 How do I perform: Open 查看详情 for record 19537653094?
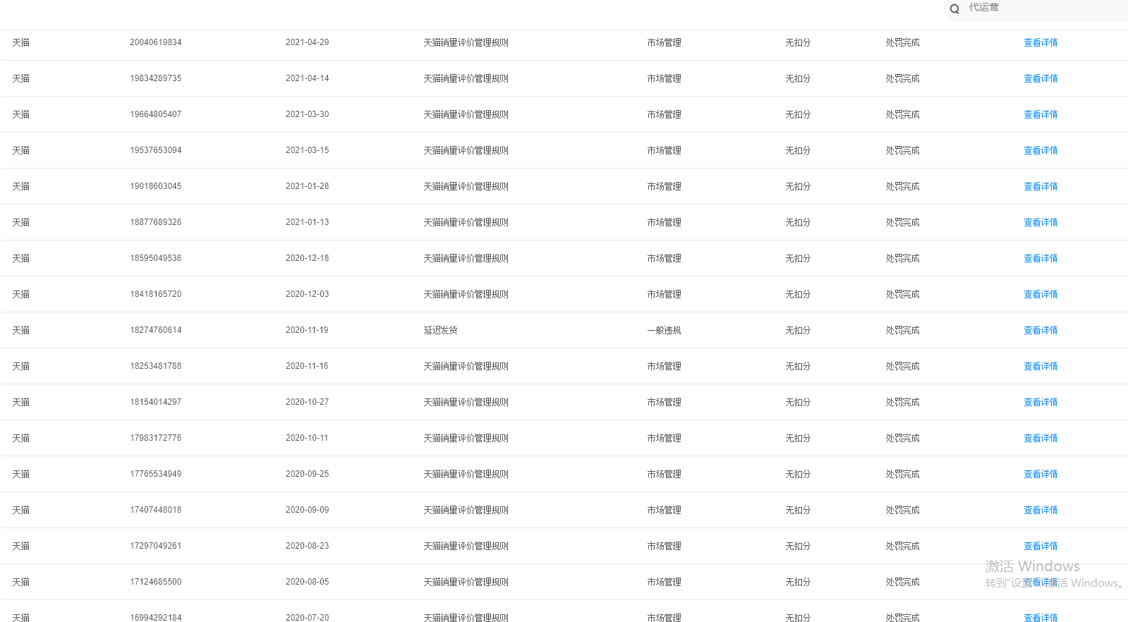click(1041, 150)
